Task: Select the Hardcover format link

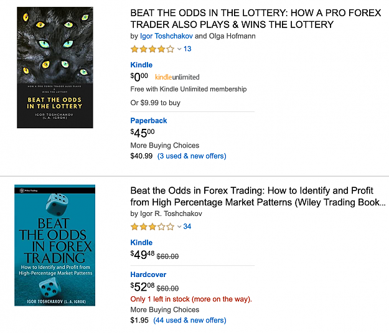Action: (148, 274)
